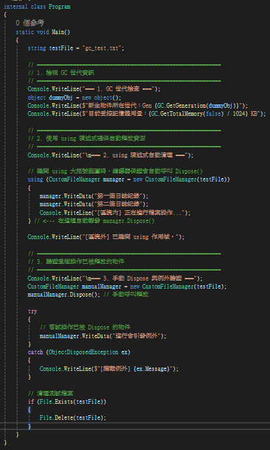Click the comment "// <--- 在這裡自動觸發 manager.Dispose()"

(94, 221)
